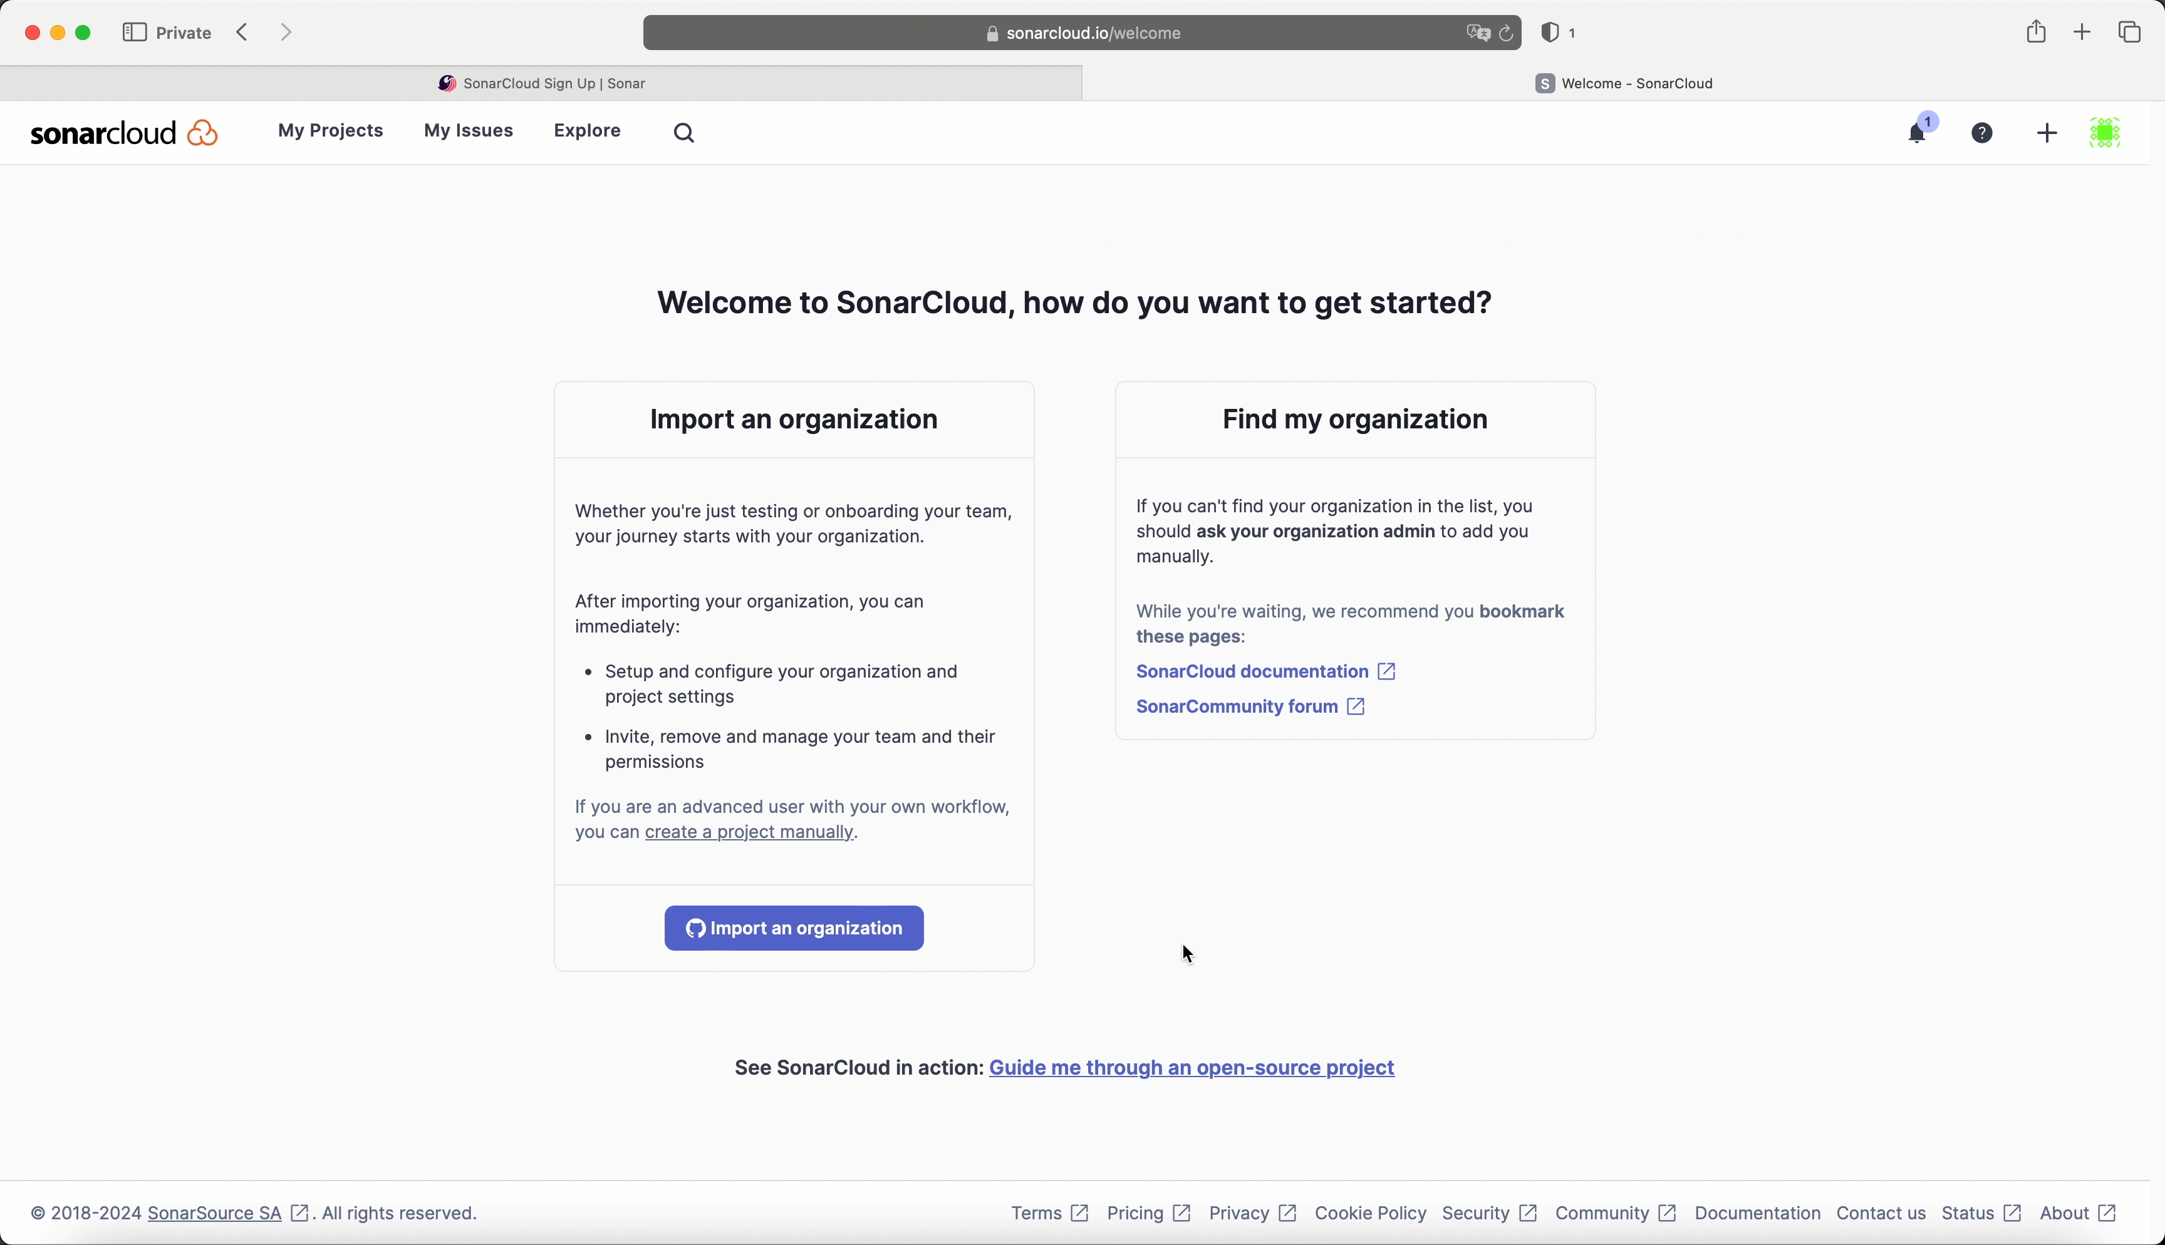Viewport: 2165px width, 1245px height.
Task: Reload page with the refresh icon
Action: tap(1507, 33)
